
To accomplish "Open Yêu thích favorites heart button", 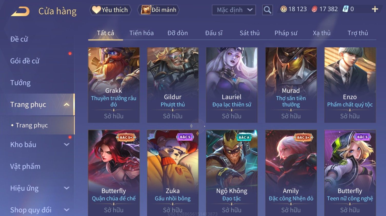I will click(110, 10).
